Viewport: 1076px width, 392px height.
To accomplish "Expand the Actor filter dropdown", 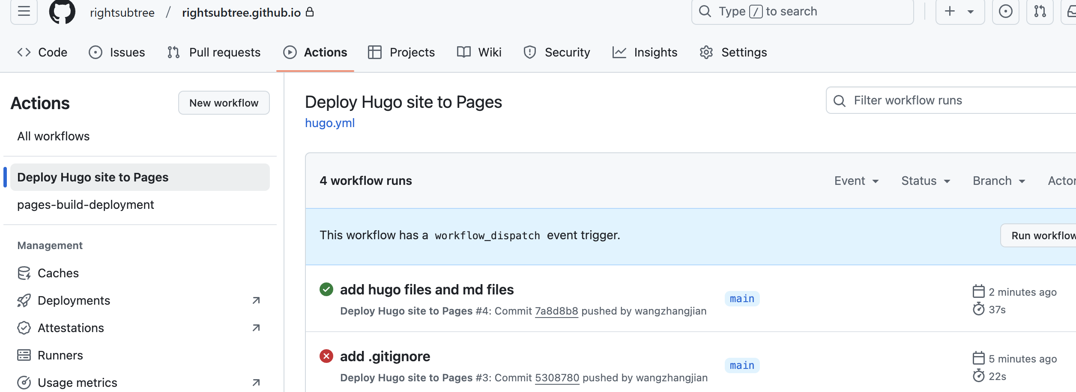I will (x=1062, y=181).
